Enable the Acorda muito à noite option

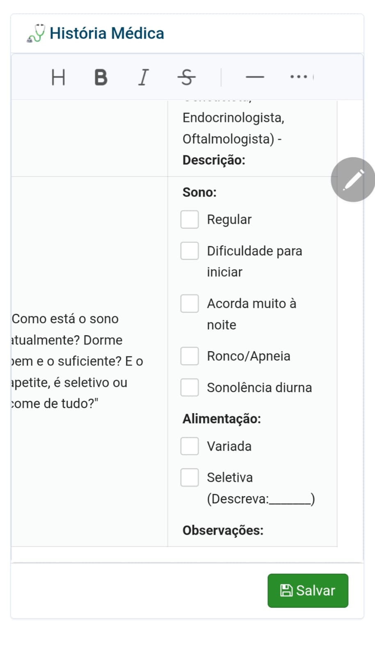click(x=190, y=303)
